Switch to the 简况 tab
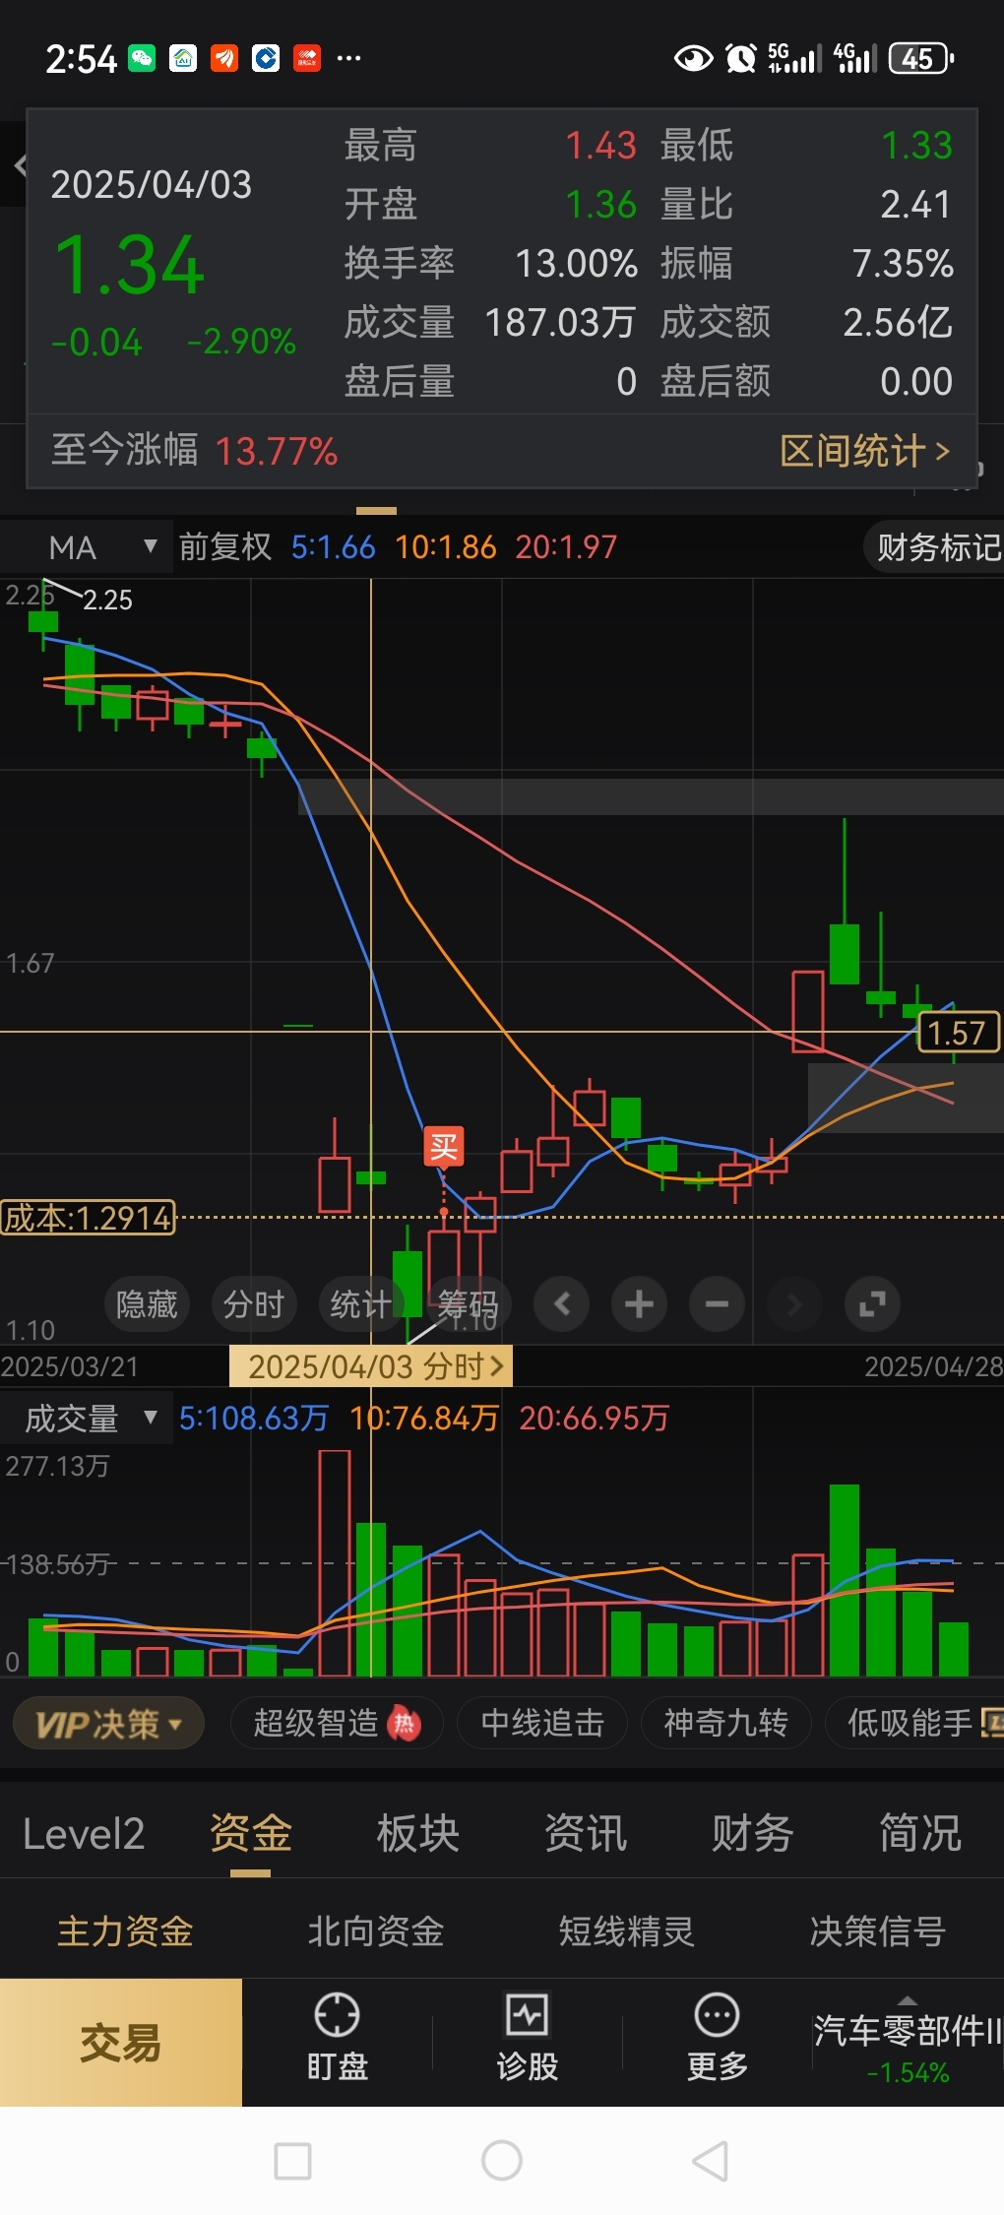 [920, 1835]
